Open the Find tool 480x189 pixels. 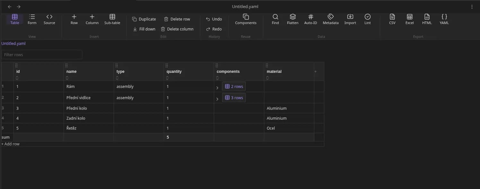tap(275, 19)
